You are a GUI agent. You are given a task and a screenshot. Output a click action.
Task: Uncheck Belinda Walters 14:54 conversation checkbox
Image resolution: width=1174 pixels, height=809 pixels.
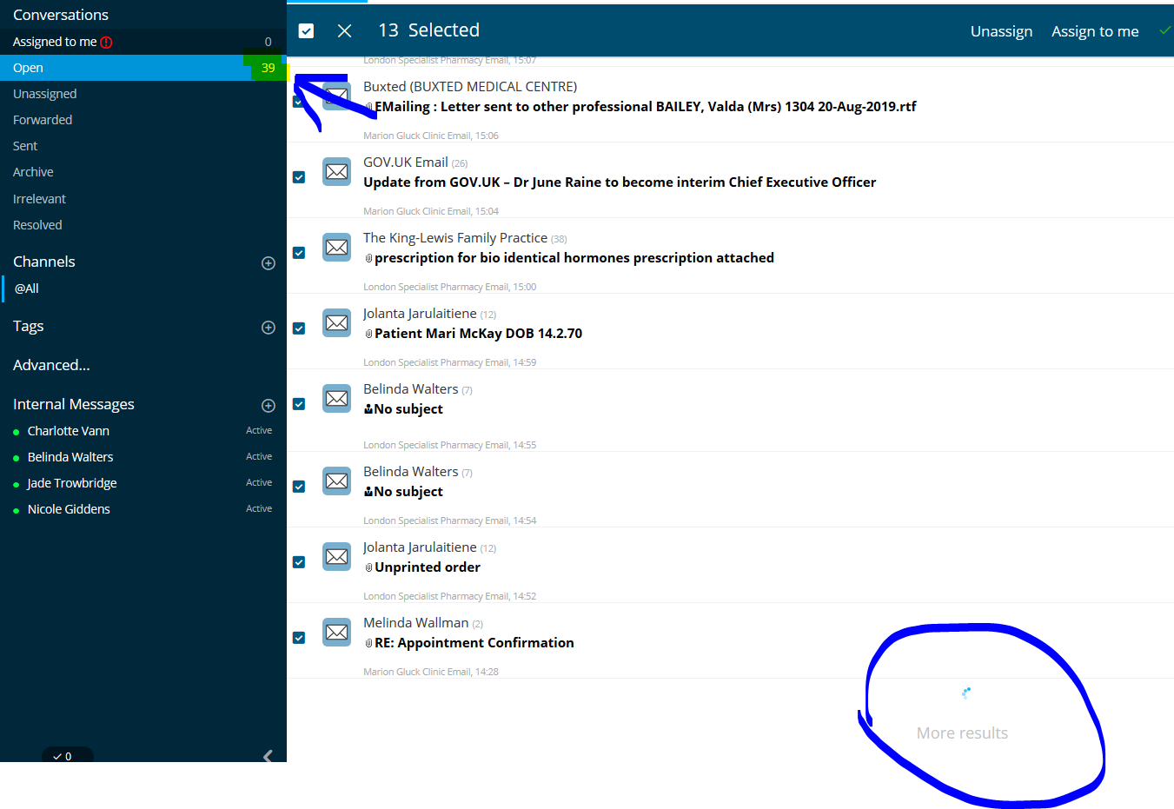[299, 487]
